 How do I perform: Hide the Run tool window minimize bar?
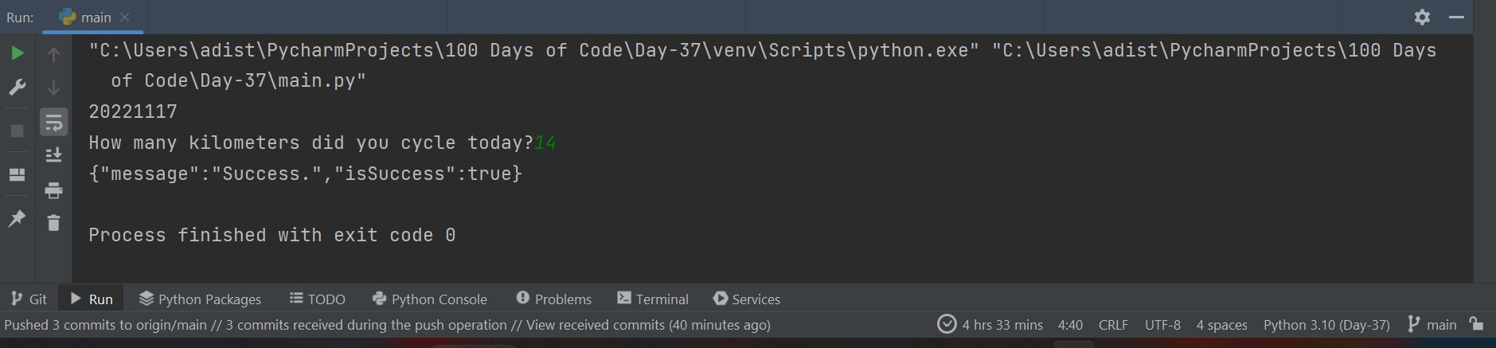coord(1456,17)
